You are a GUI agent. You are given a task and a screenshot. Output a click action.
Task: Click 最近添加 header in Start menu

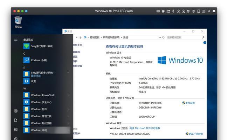pos(28,40)
